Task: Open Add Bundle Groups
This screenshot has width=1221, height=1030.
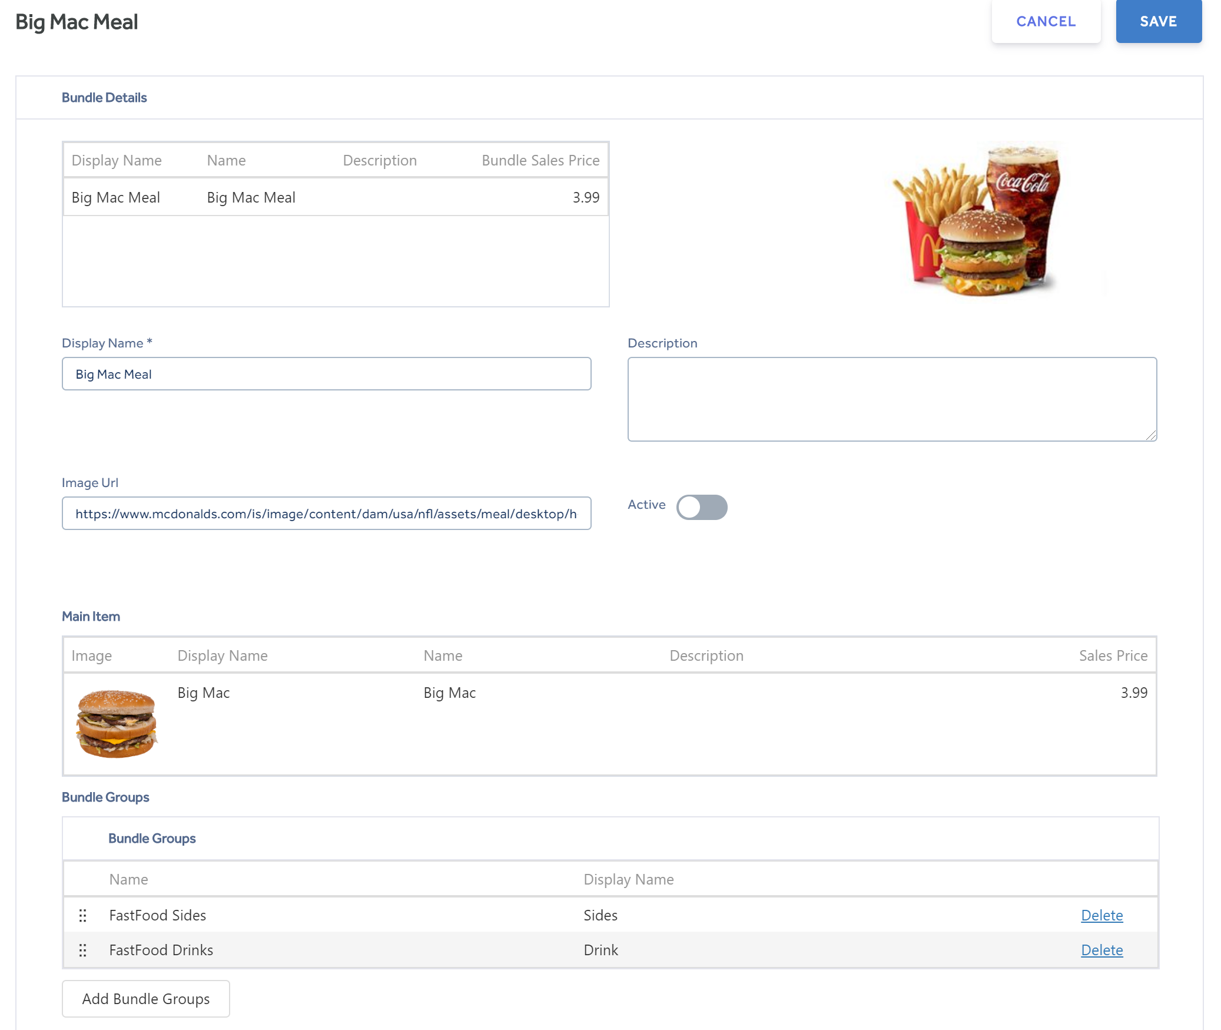Action: point(145,999)
